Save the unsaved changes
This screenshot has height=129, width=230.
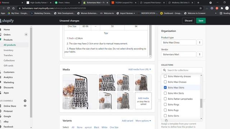coord(201,21)
